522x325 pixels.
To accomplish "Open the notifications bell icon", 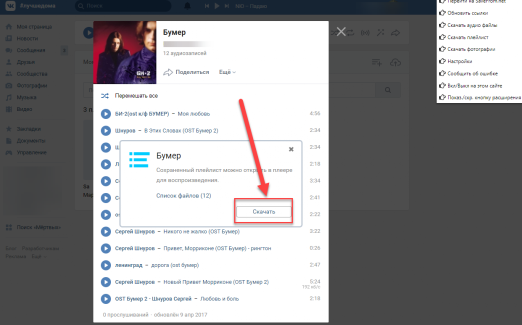I will tap(187, 6).
